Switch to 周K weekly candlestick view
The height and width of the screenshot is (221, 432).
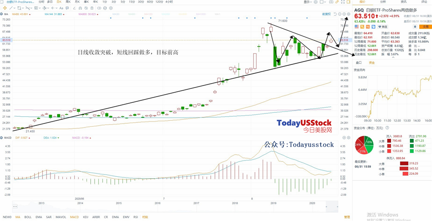68,2
